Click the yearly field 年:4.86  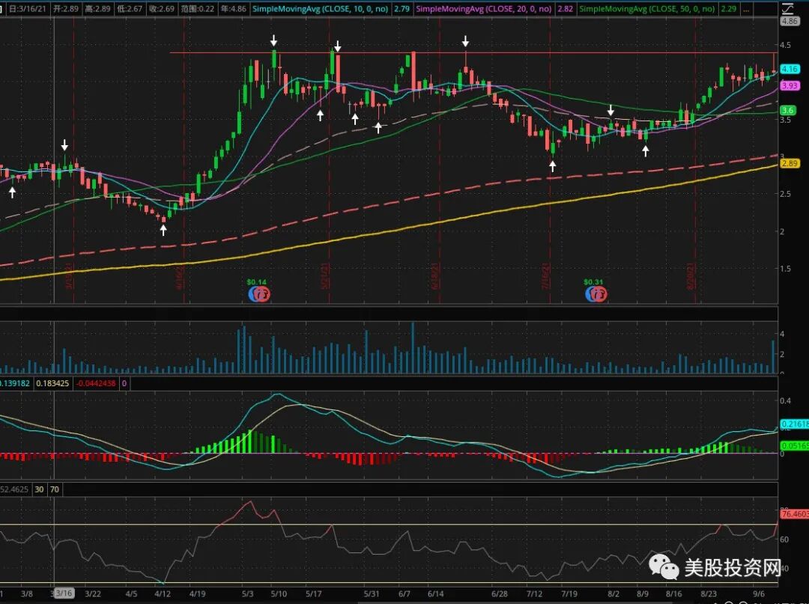233,9
